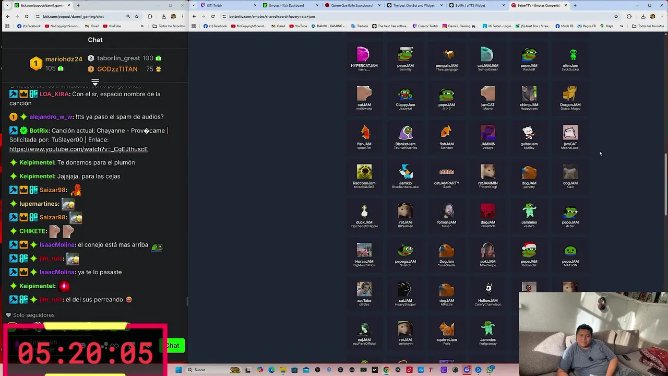Open the forsenJAM emote
Screen dimensions: 668x376
[x=447, y=215]
